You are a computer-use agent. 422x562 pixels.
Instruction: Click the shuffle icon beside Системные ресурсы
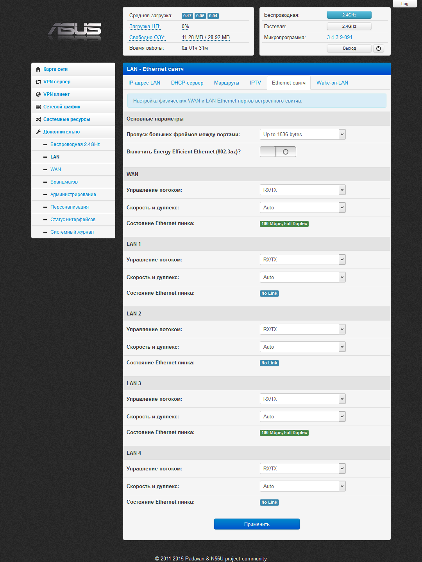38,119
